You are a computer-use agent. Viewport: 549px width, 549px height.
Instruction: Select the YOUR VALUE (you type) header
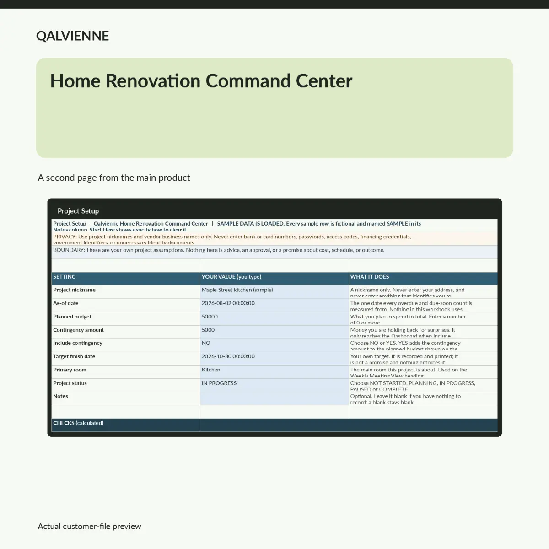pyautogui.click(x=274, y=279)
